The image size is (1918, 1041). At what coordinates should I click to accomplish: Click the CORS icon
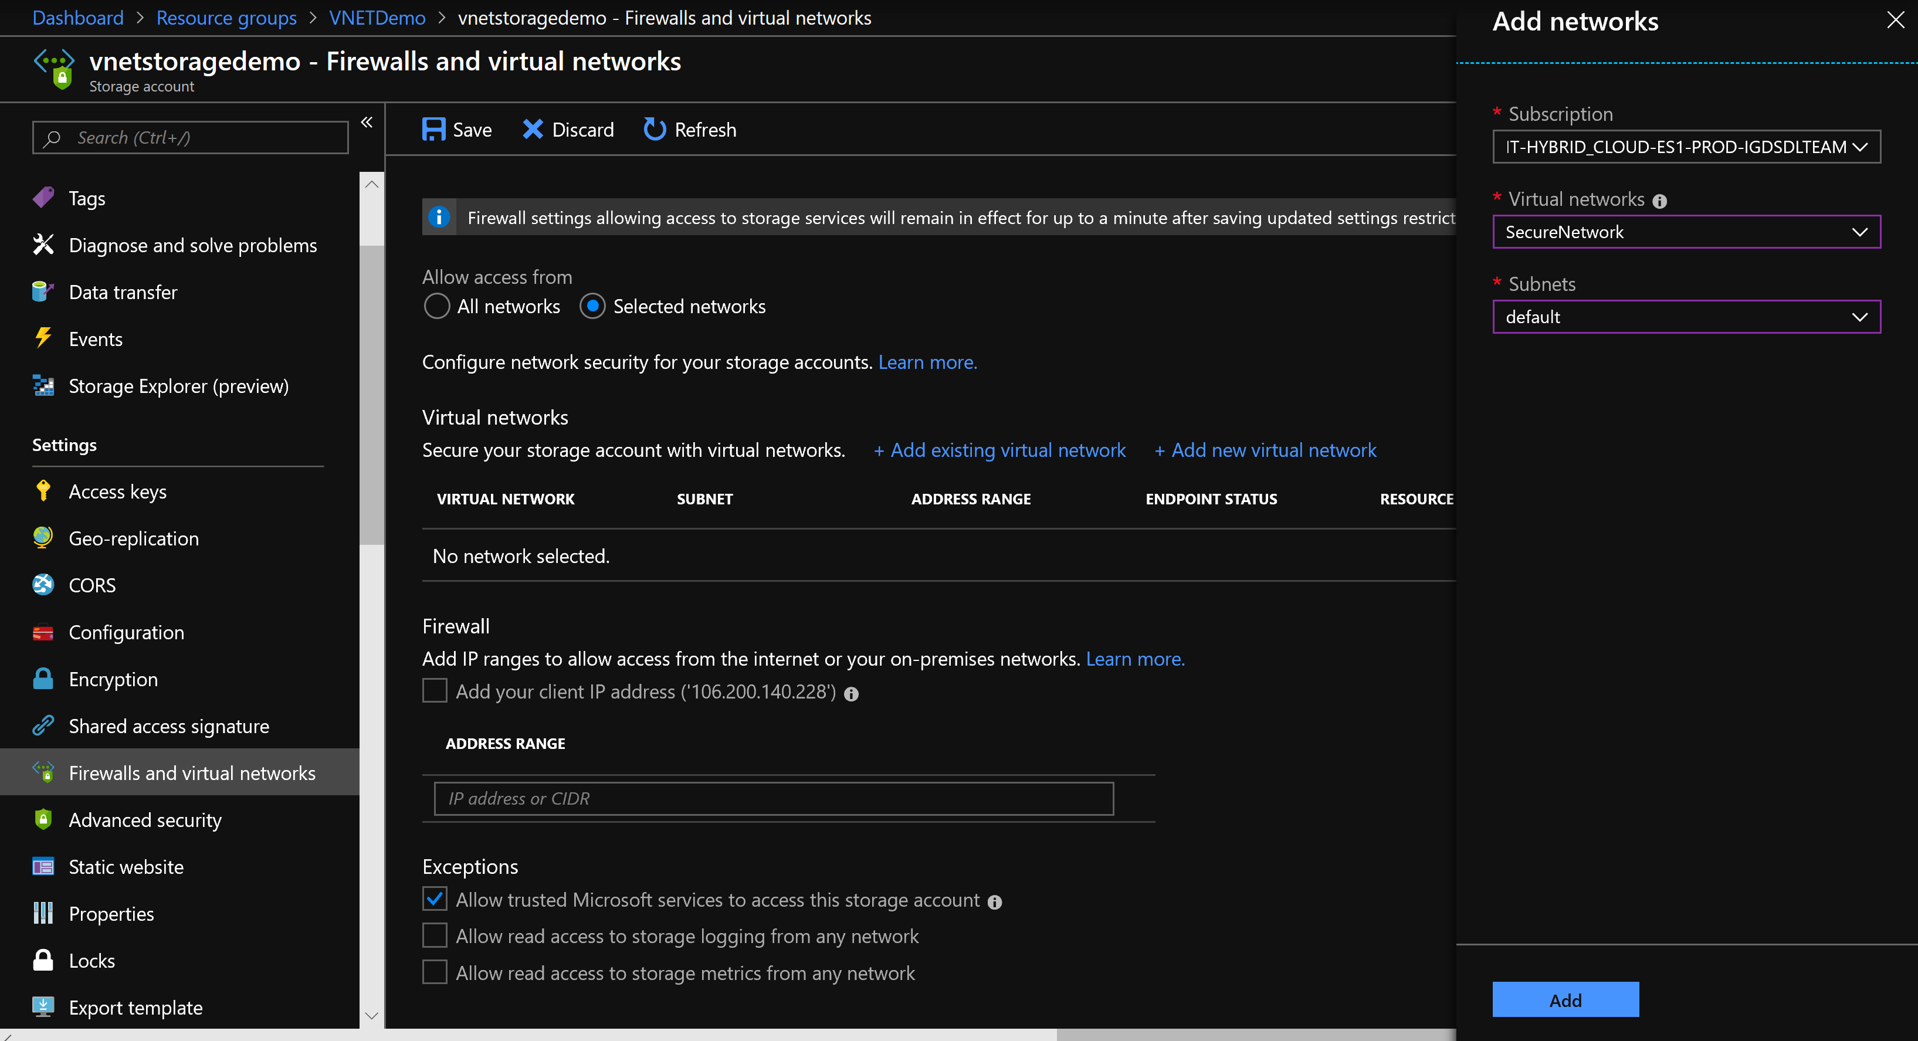tap(43, 585)
